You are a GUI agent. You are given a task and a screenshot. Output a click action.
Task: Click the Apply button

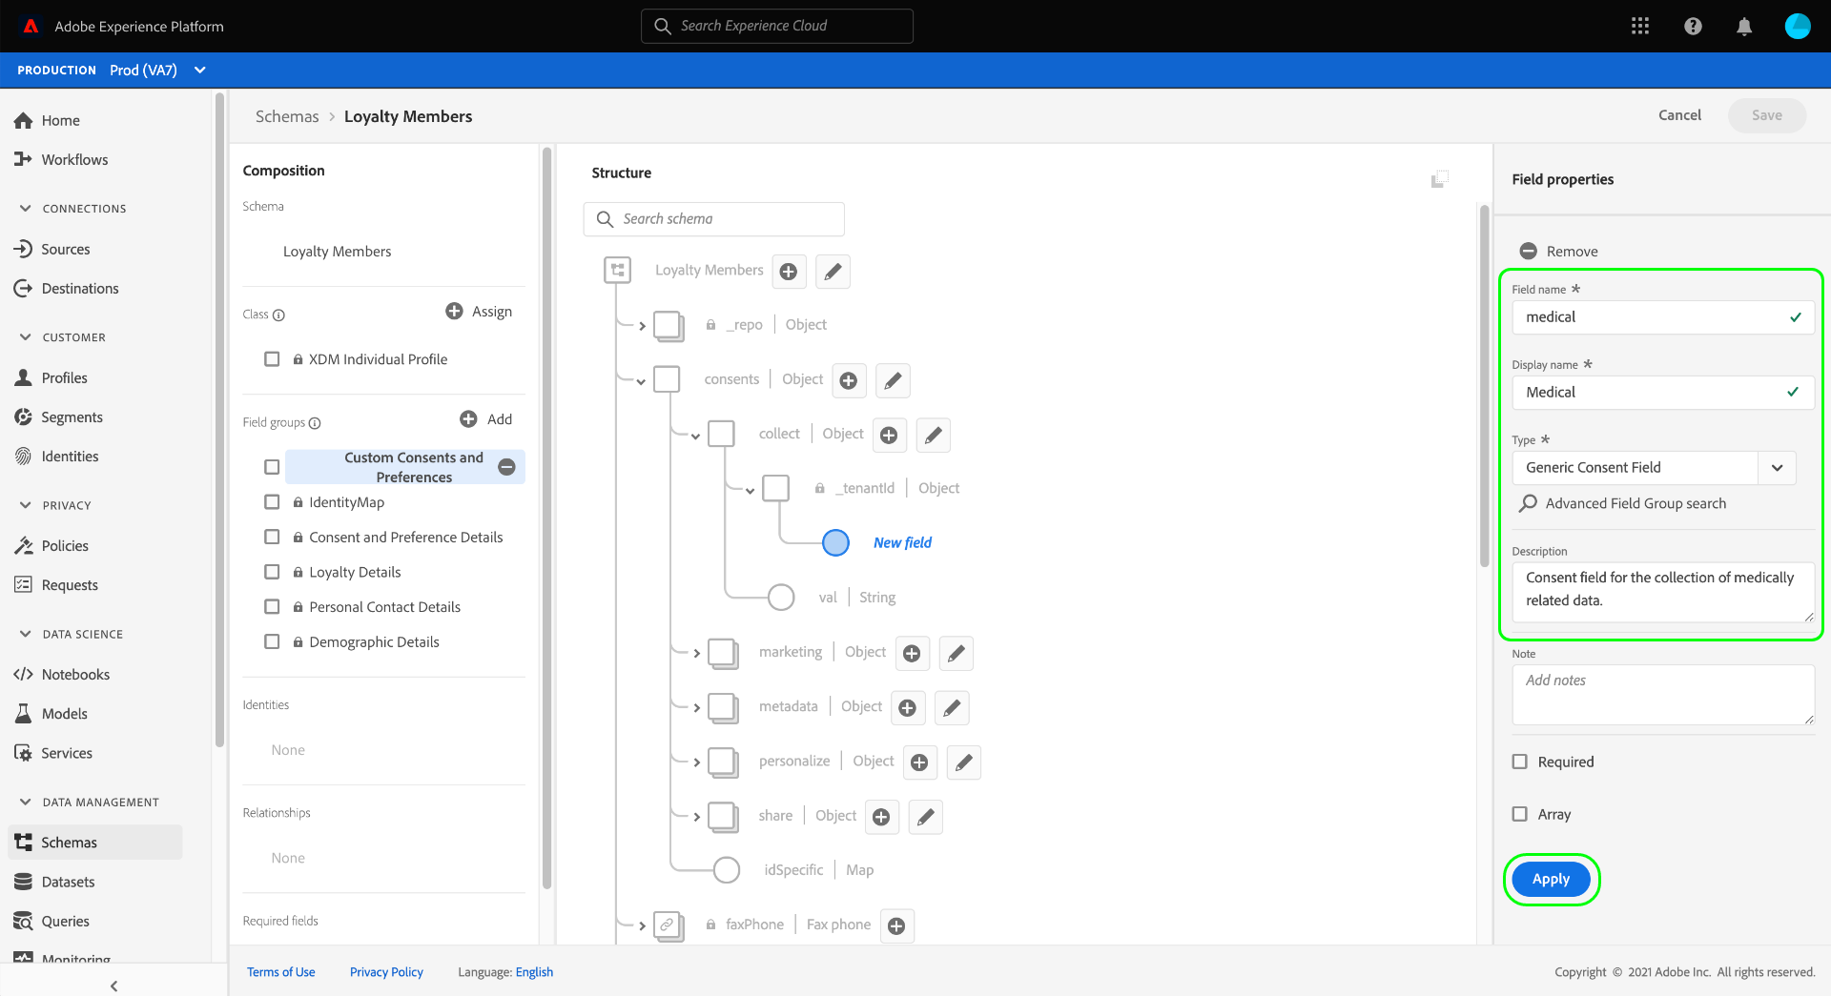(1551, 879)
